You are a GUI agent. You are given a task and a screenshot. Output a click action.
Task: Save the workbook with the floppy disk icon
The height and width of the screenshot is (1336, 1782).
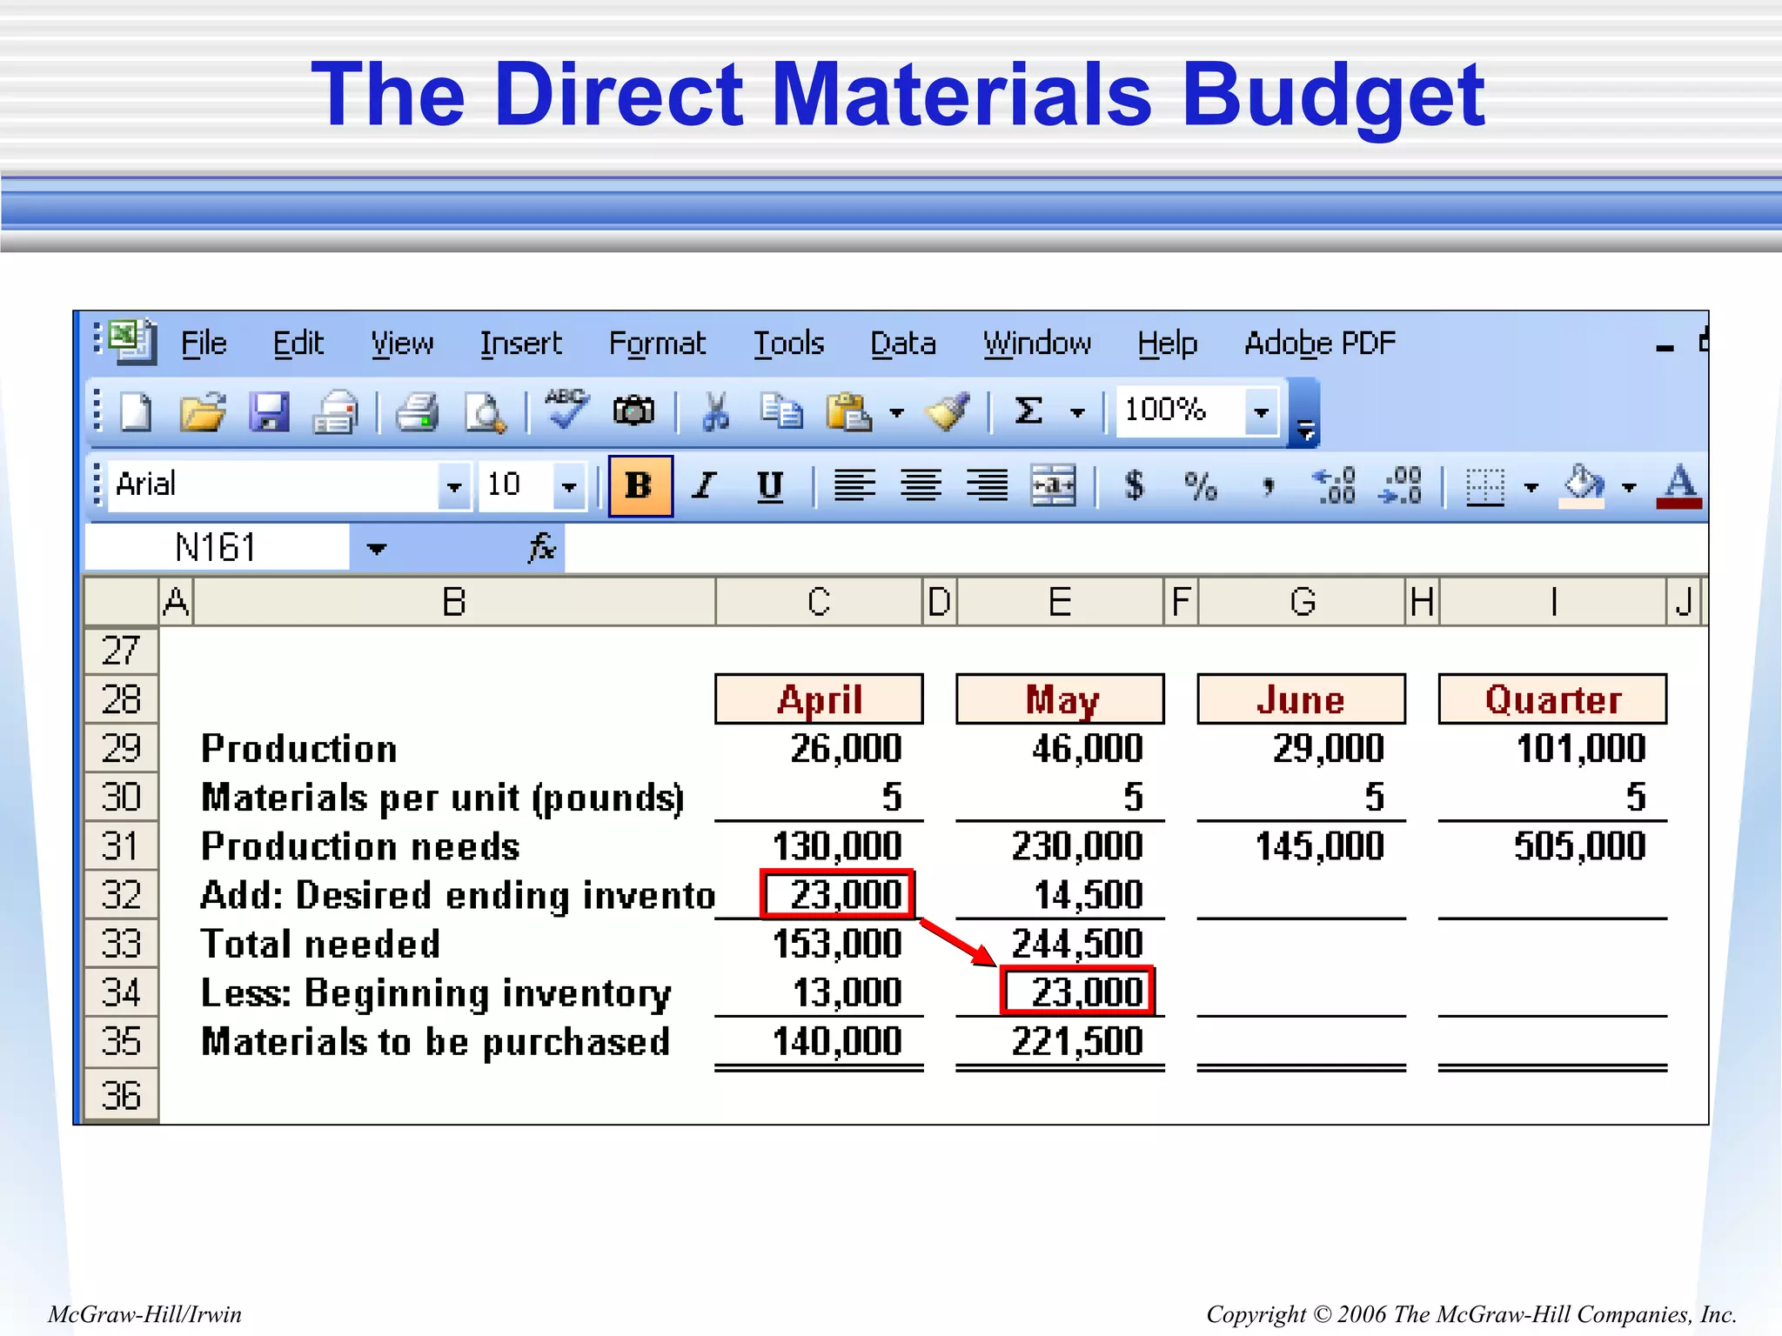269,411
